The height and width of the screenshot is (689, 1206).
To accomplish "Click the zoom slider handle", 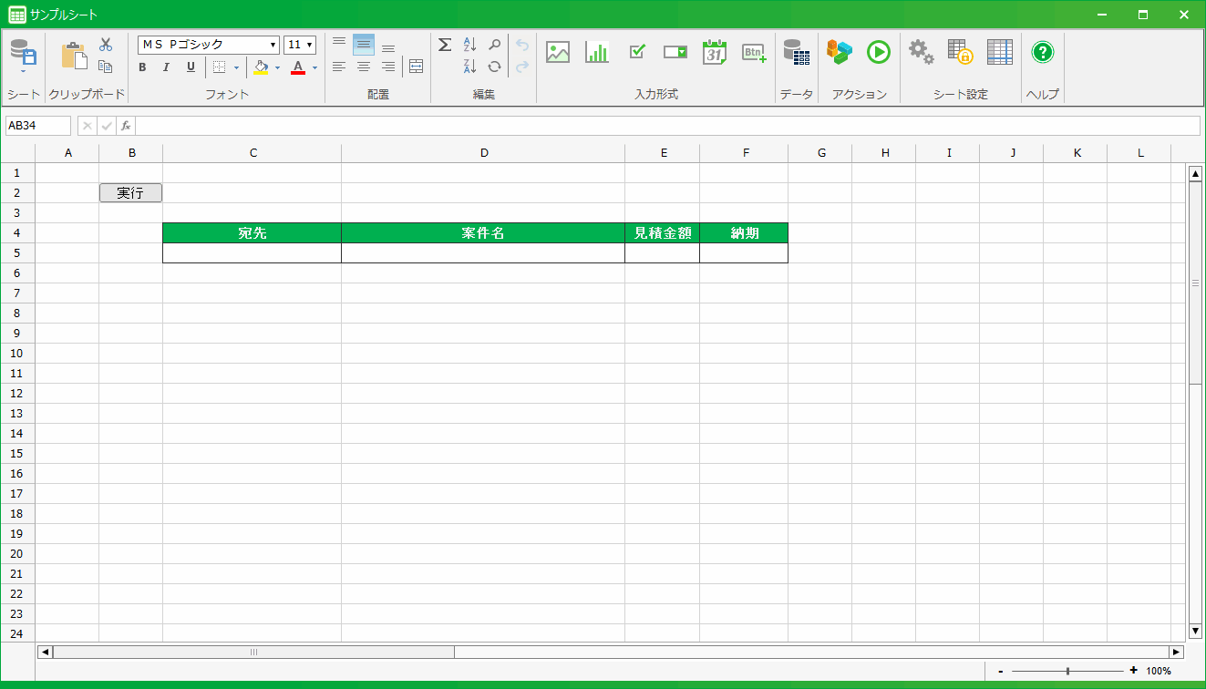I will [1067, 671].
